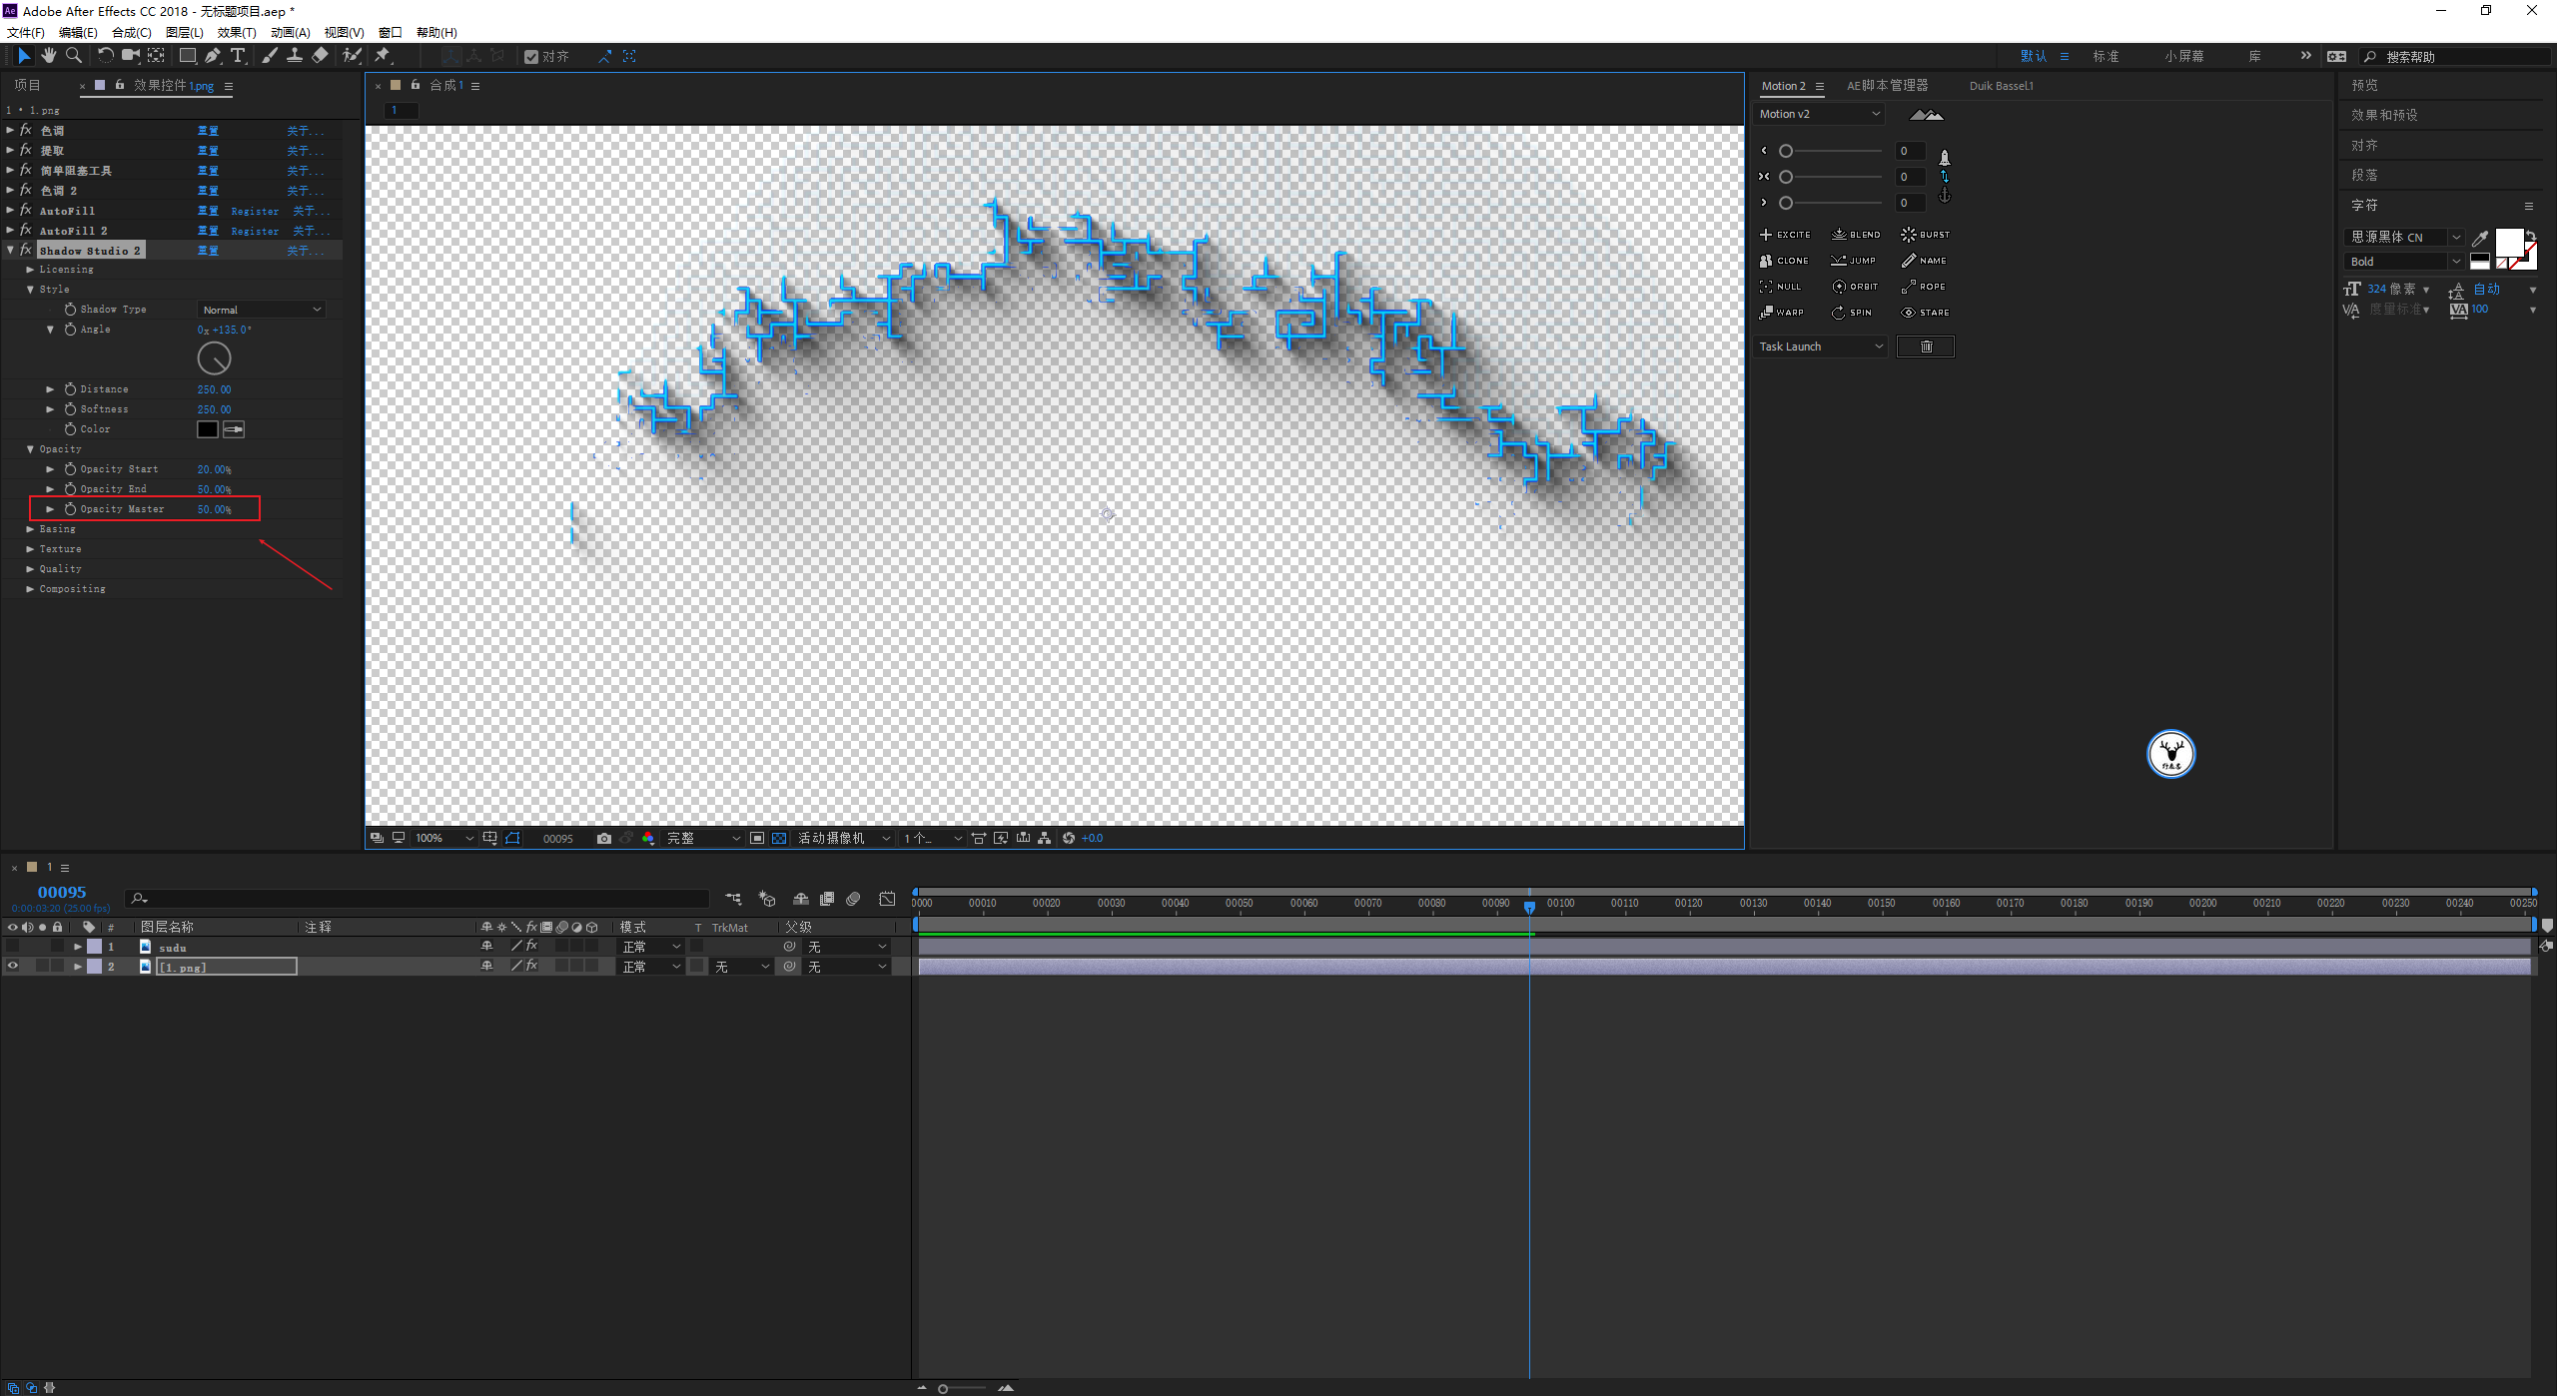This screenshot has width=2557, height=1396.
Task: Open the 效果(T) menu
Action: tap(237, 33)
